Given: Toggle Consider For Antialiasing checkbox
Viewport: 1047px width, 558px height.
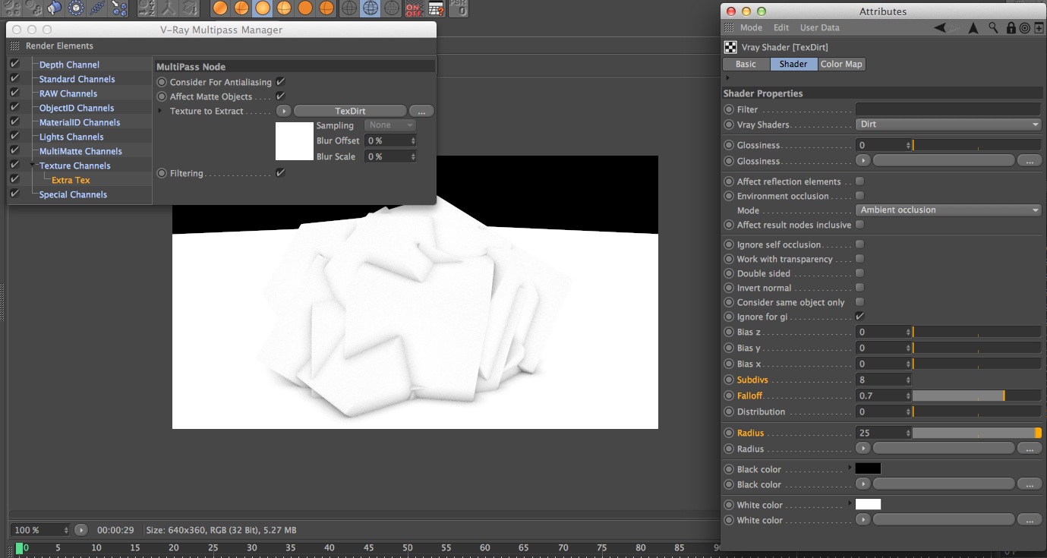Looking at the screenshot, I should [280, 82].
